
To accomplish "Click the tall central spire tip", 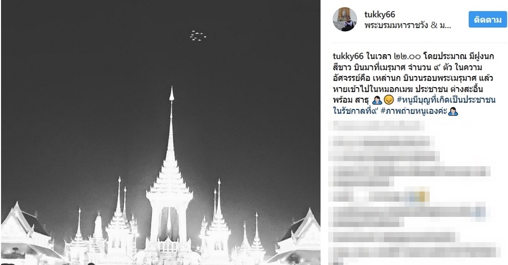I will (x=171, y=94).
